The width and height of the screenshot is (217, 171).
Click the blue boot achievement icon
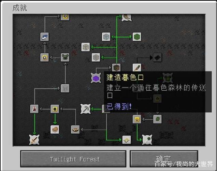click(45, 37)
